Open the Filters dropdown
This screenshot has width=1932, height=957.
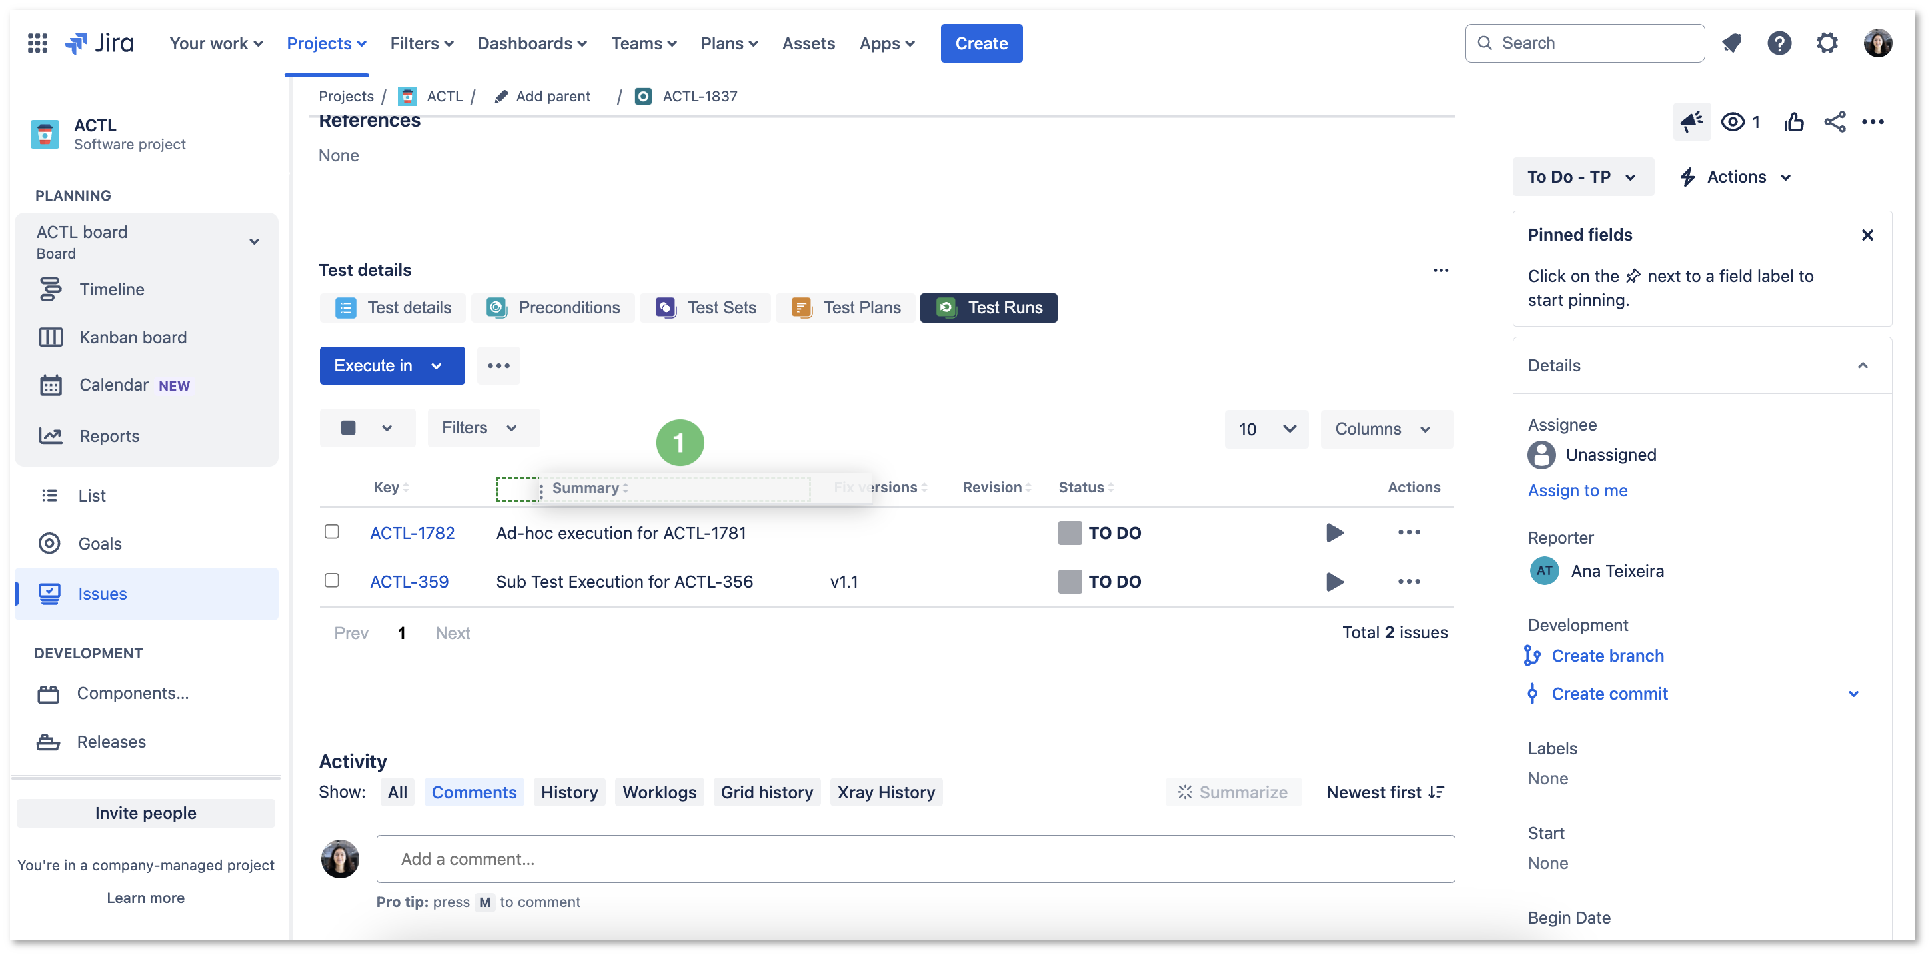(483, 427)
